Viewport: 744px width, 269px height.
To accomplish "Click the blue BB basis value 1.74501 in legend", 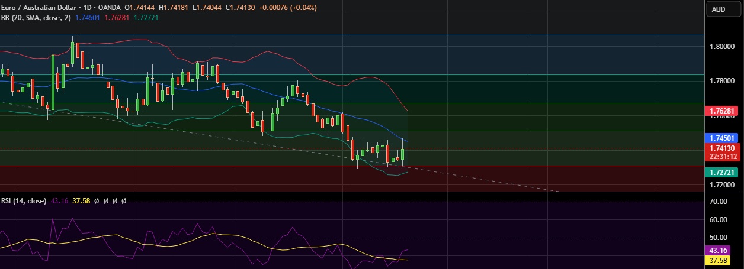I will click(x=88, y=18).
